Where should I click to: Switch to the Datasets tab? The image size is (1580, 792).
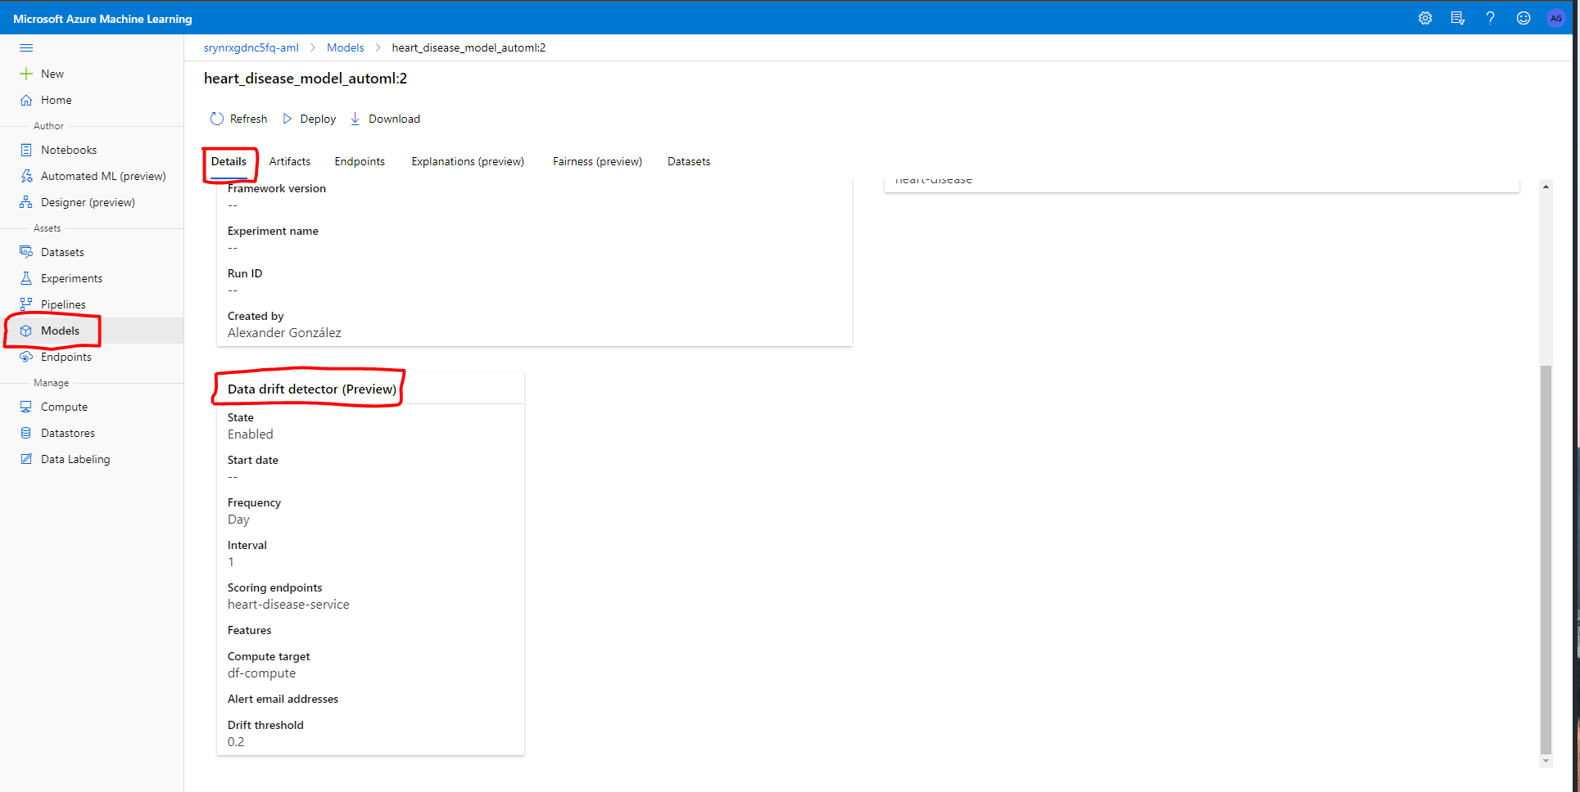[x=689, y=161]
